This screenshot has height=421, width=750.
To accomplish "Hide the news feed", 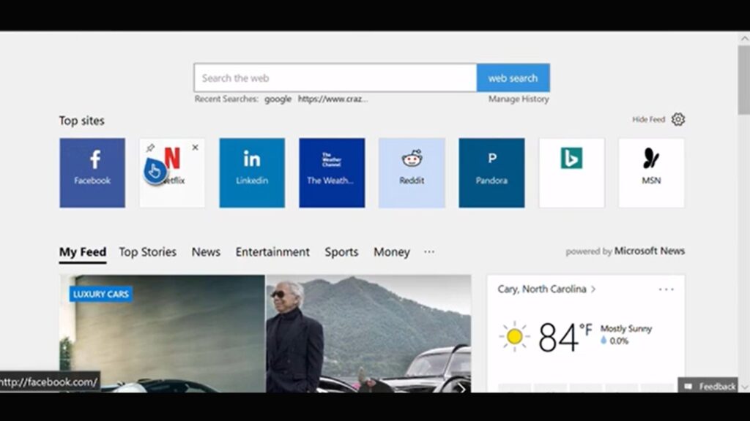I will click(648, 120).
